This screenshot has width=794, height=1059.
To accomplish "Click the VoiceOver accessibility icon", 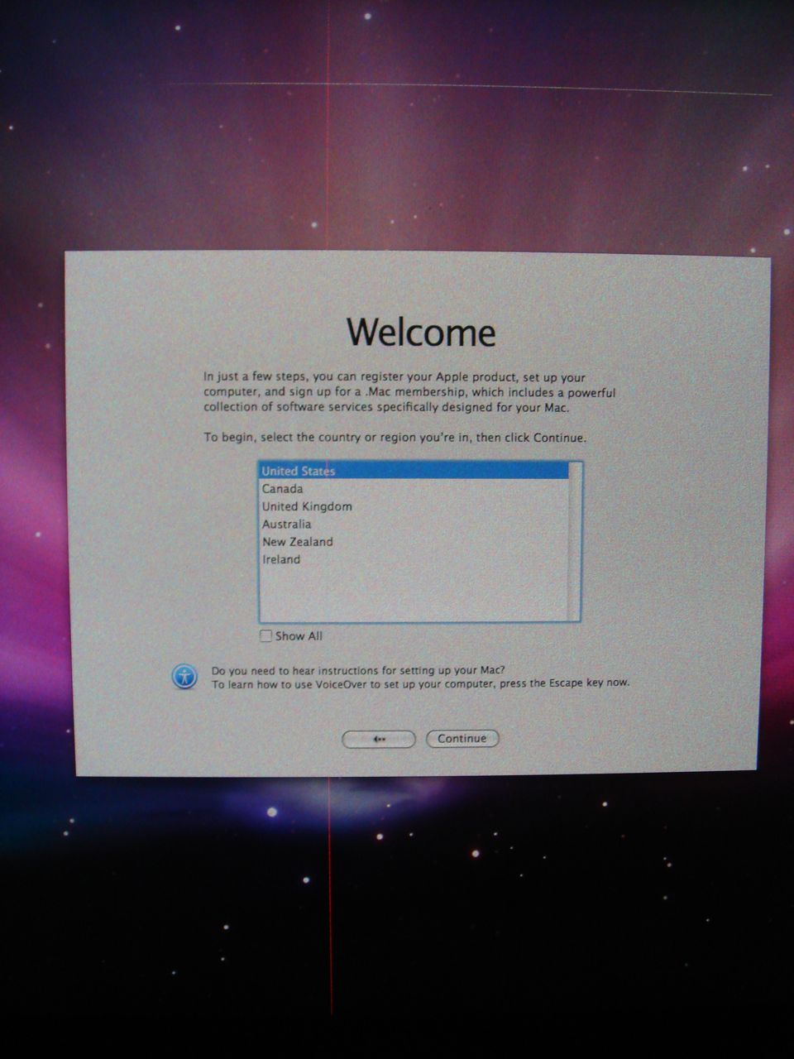I will (x=184, y=676).
